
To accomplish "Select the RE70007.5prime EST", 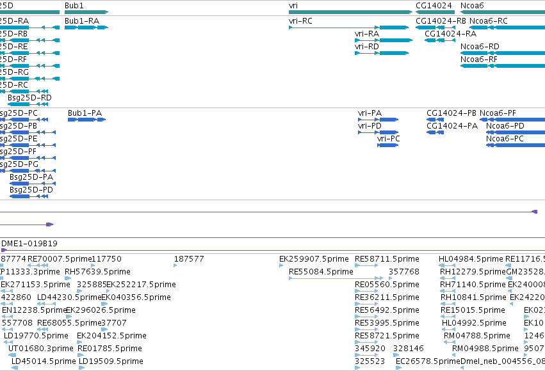I will pyautogui.click(x=38, y=265).
